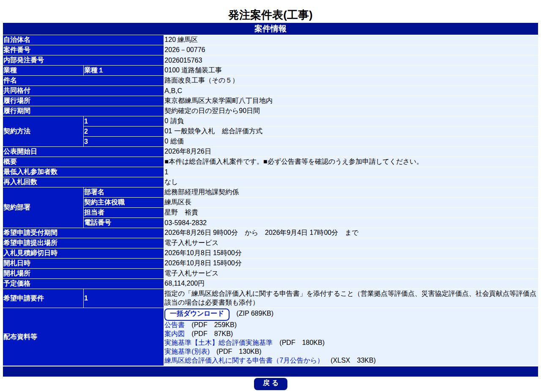Select the application period 2026年8月26日 9時00分 text
The height and width of the screenshot is (391, 541).
click(x=201, y=233)
